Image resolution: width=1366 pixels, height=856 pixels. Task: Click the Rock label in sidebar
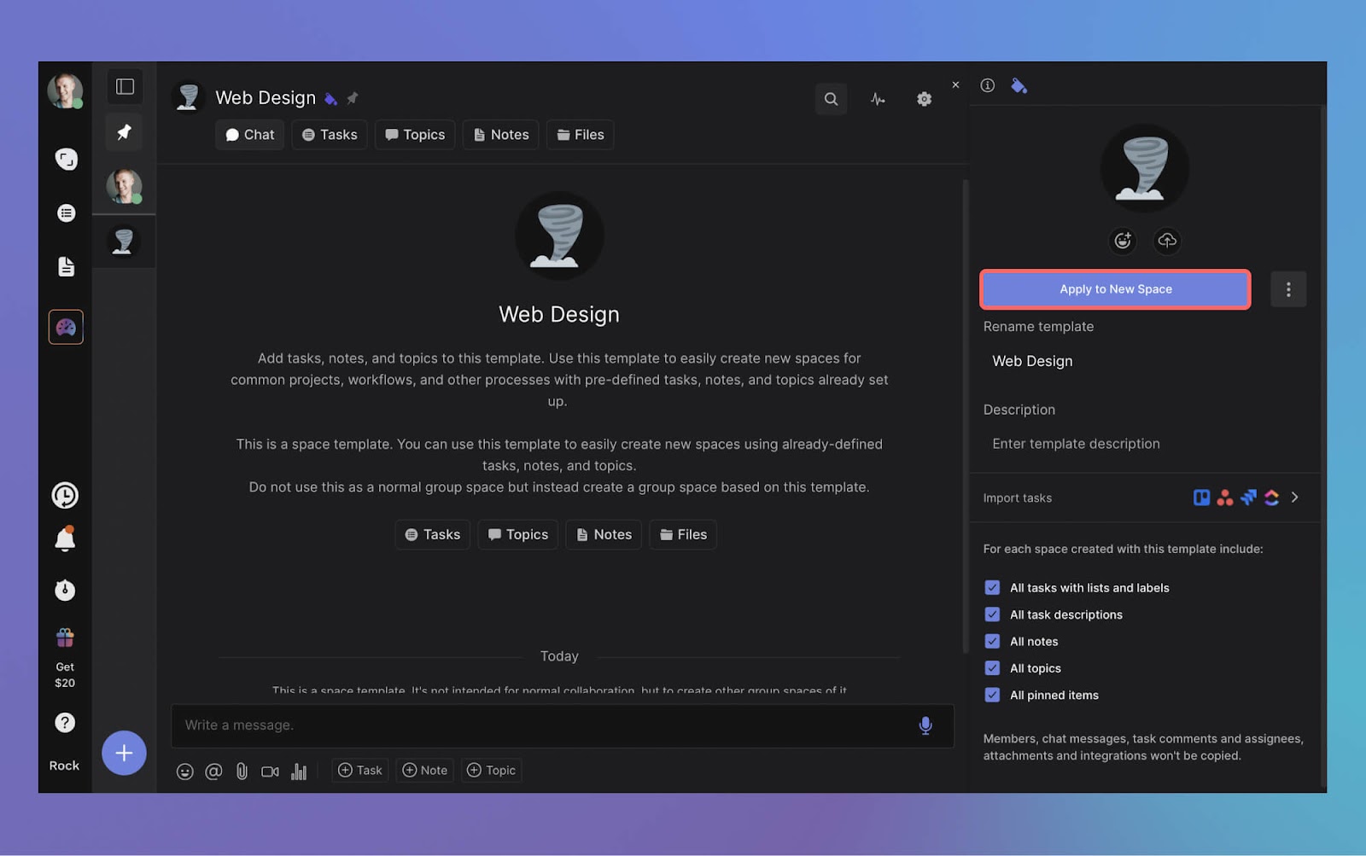point(64,766)
